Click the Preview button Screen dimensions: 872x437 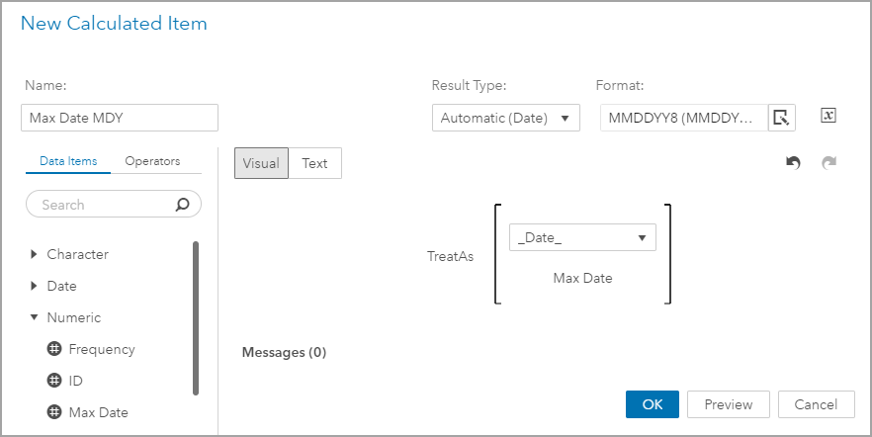(729, 404)
